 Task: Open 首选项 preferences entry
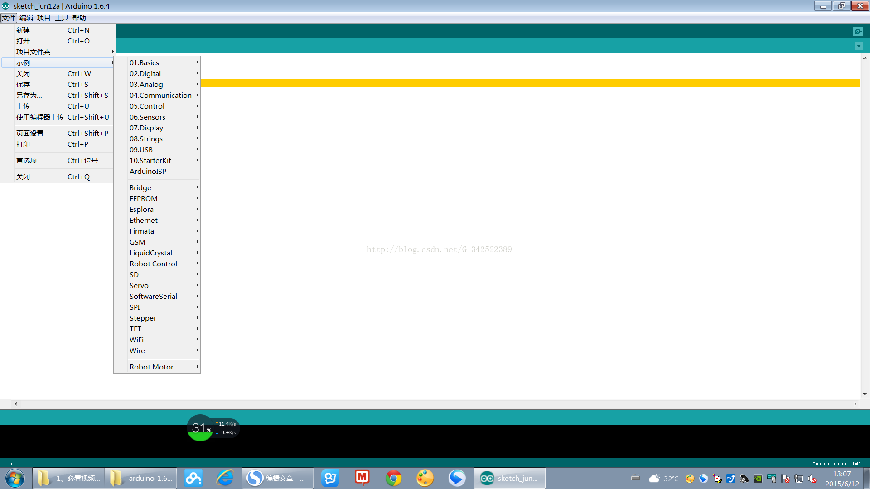[58, 160]
